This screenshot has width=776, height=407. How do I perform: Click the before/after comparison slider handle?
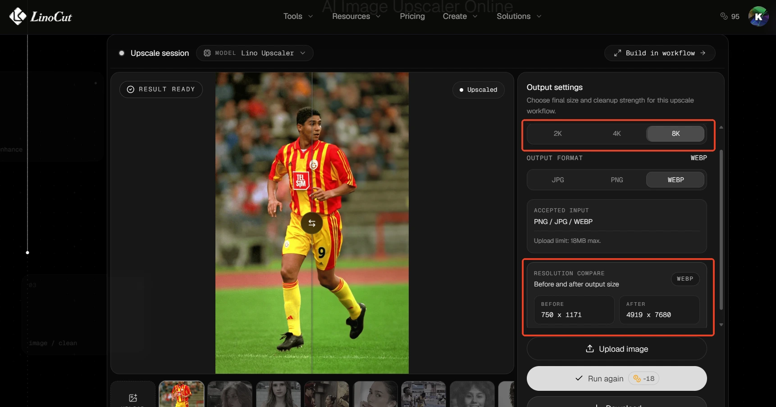coord(312,223)
